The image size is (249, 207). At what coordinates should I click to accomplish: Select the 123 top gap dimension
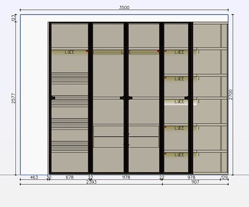click(x=14, y=18)
